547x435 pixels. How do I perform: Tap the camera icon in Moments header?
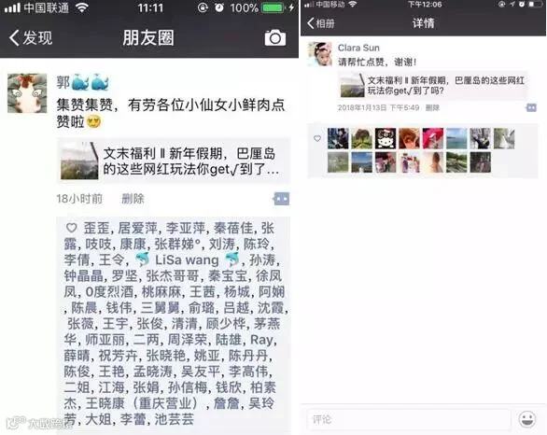[x=275, y=37]
